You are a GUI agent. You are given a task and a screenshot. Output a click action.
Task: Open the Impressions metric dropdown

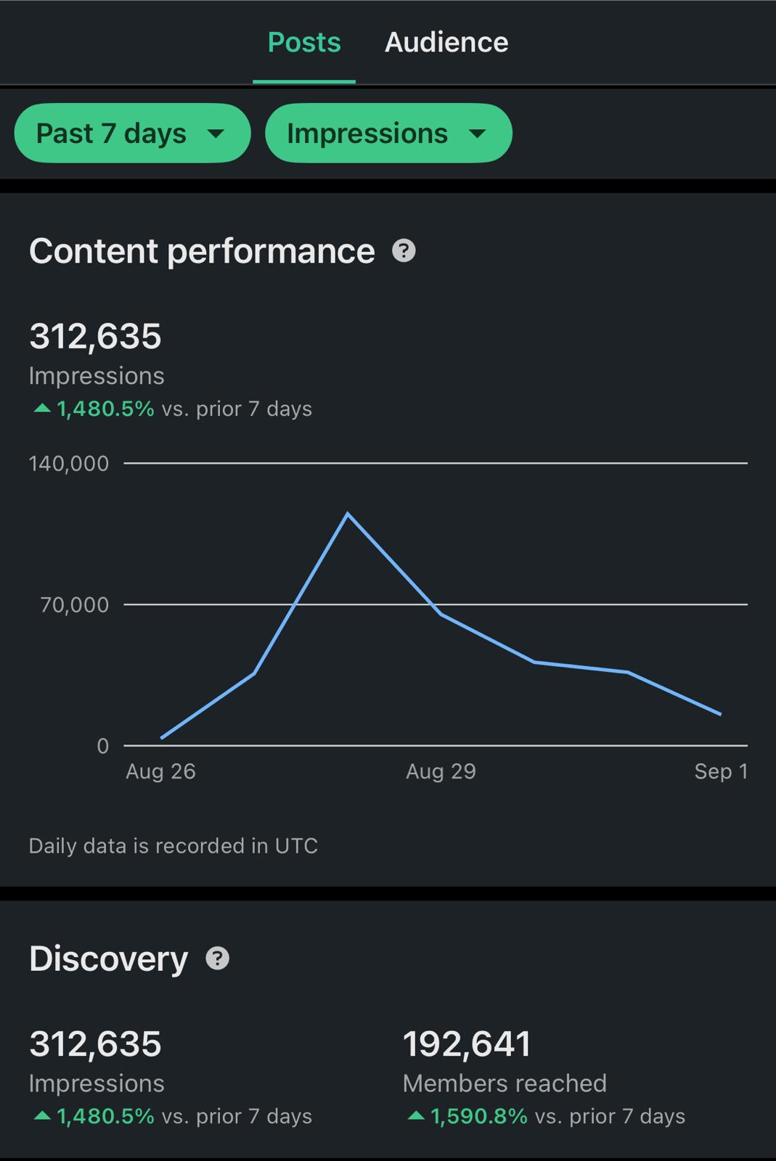pyautogui.click(x=388, y=134)
